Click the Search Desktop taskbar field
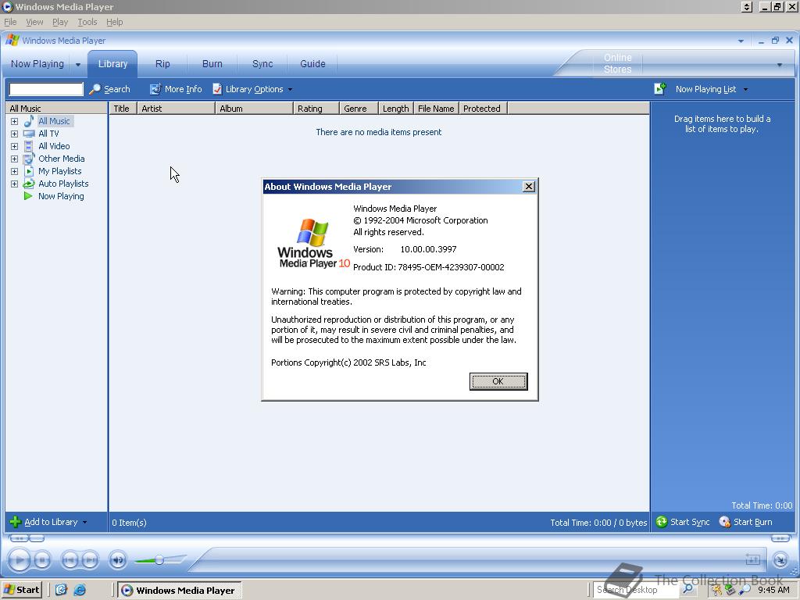 636,590
